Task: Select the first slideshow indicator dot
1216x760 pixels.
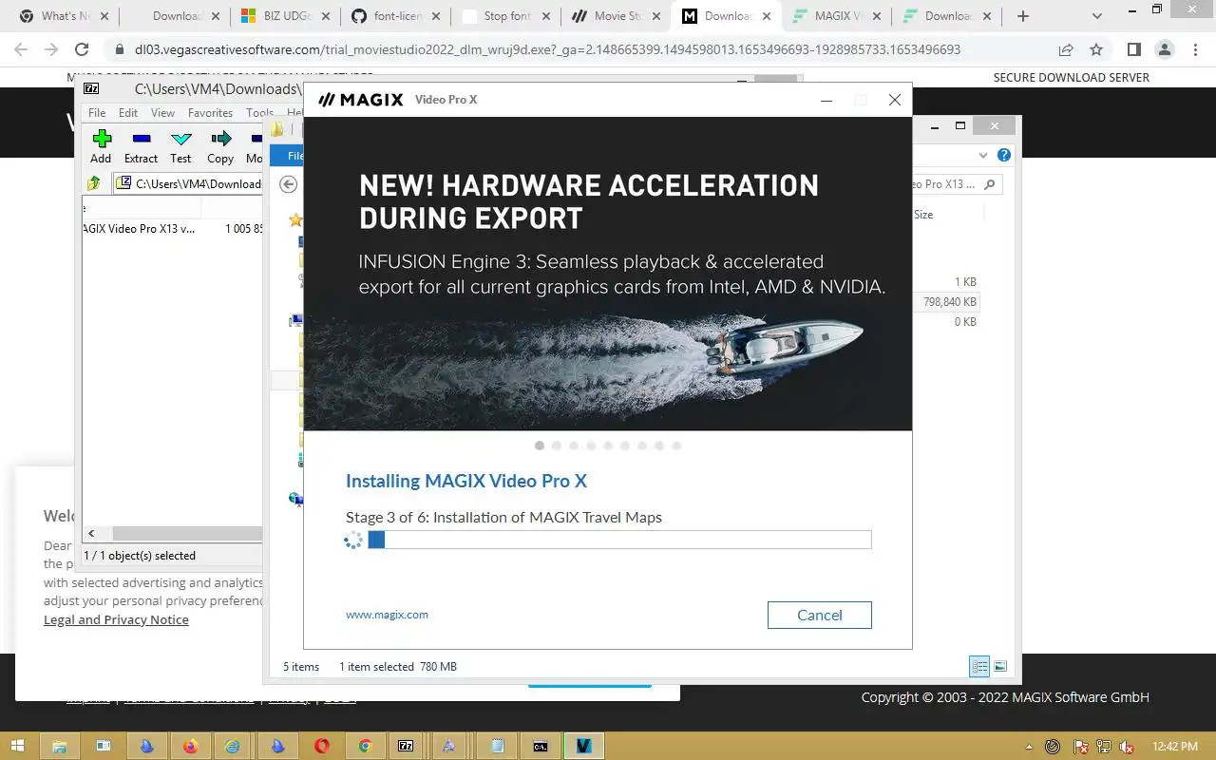Action: click(540, 445)
